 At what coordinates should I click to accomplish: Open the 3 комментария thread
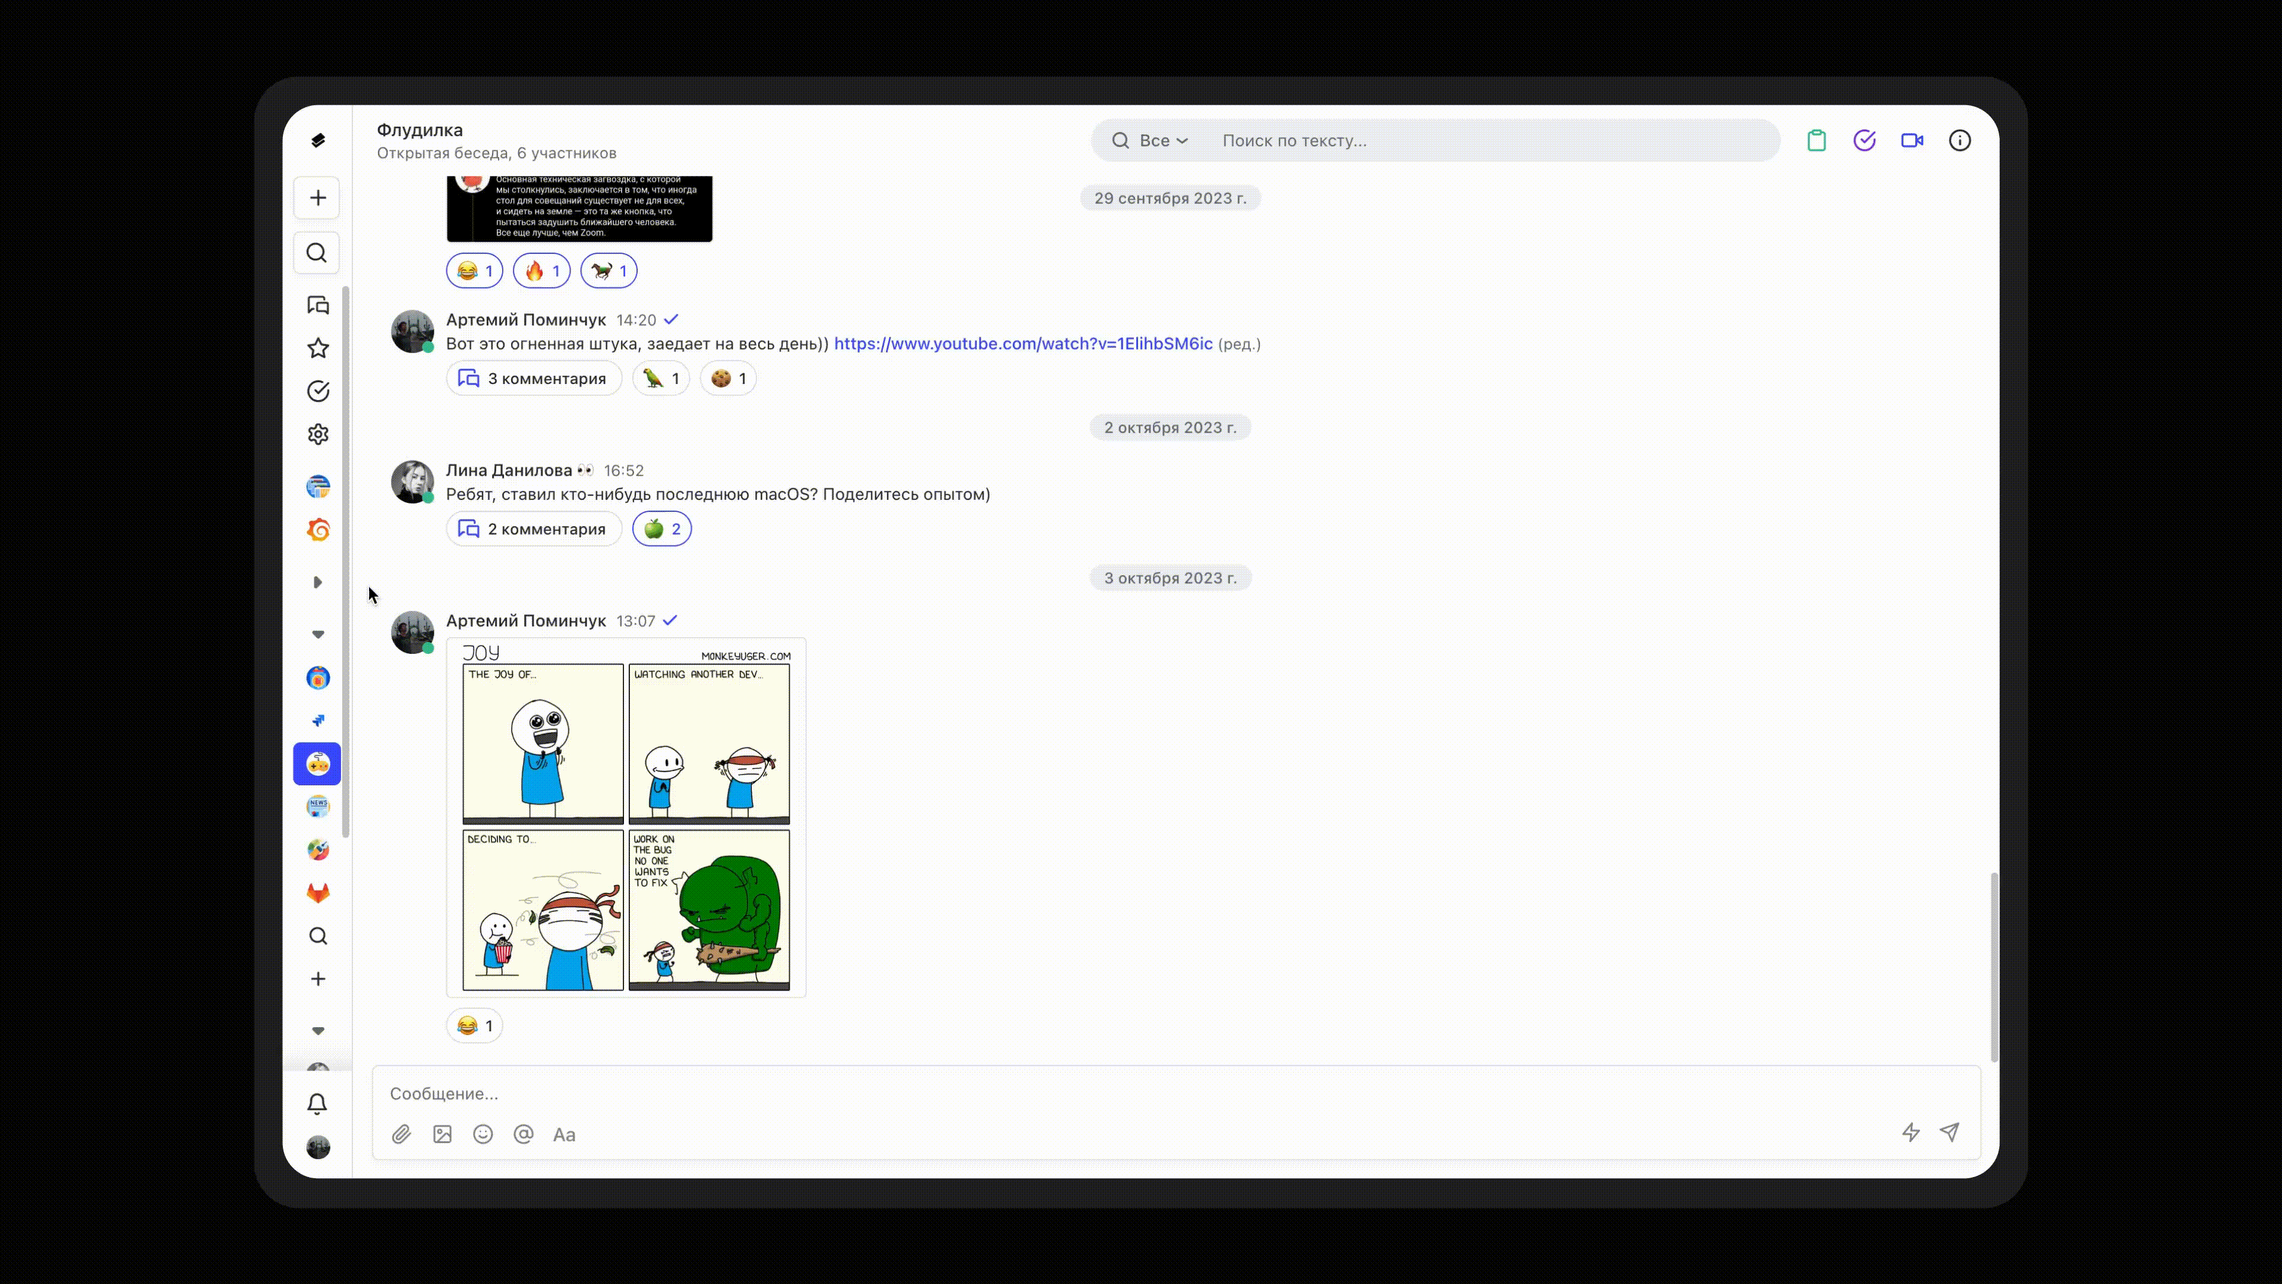[x=533, y=379]
